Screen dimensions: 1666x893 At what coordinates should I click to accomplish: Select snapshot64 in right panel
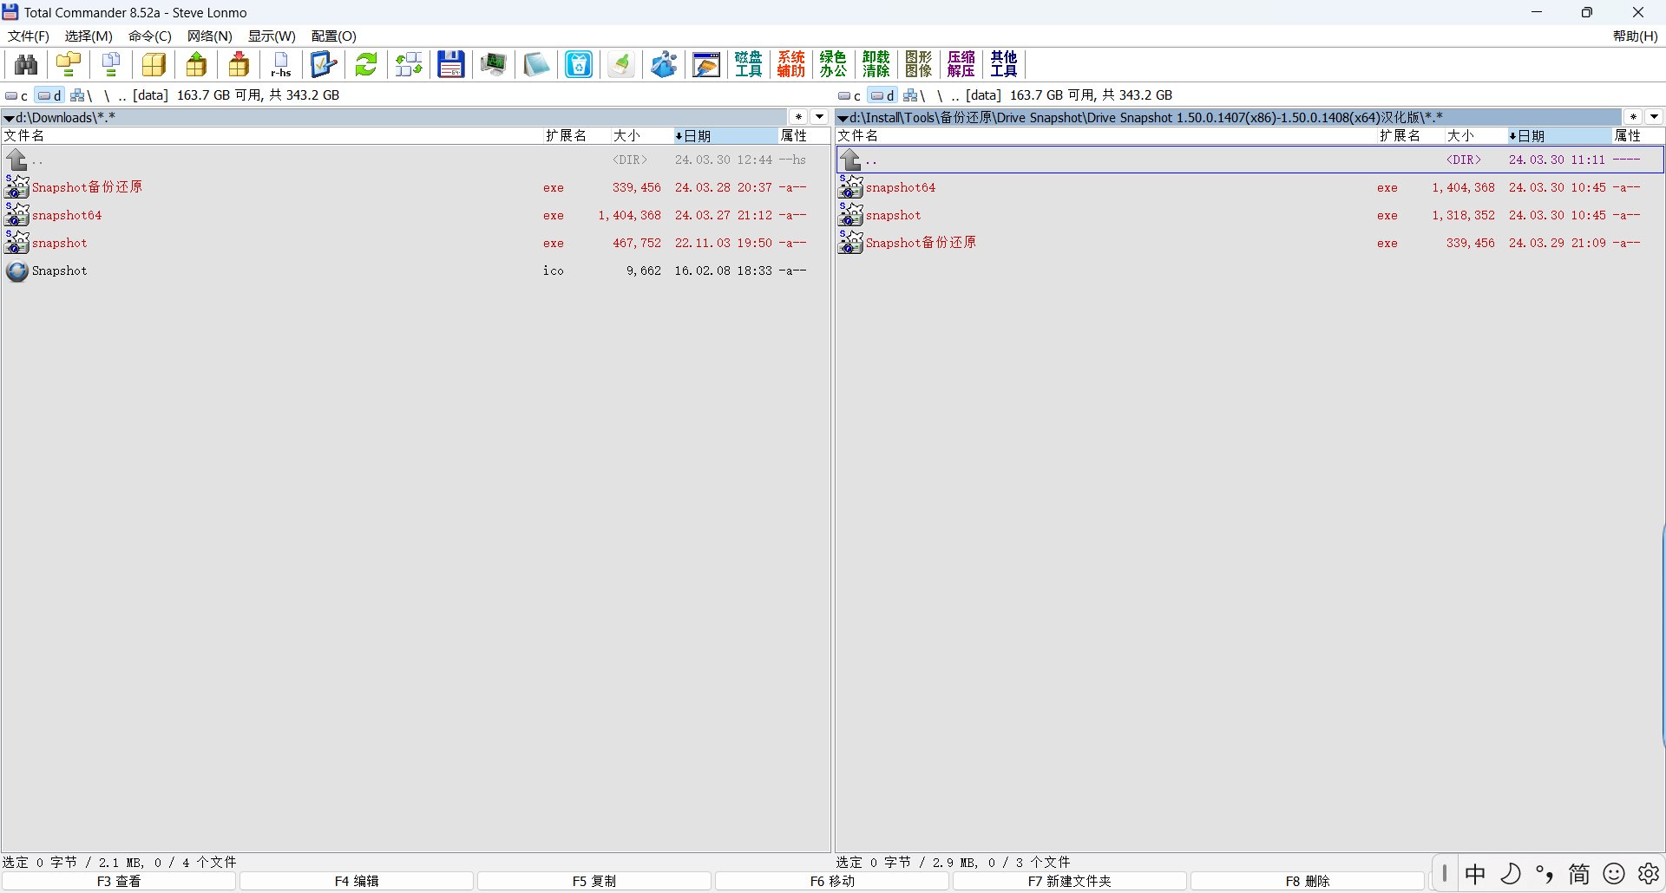[1249, 188]
